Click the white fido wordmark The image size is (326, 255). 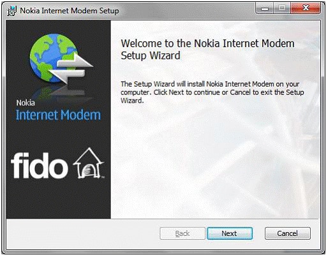click(40, 165)
